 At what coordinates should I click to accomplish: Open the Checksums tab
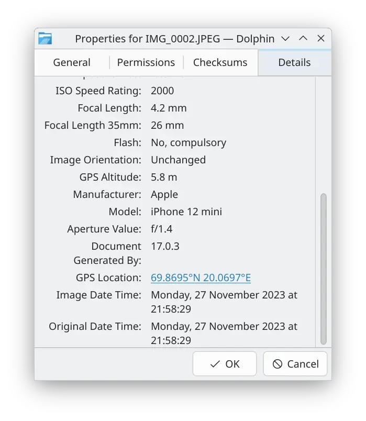[x=220, y=62]
